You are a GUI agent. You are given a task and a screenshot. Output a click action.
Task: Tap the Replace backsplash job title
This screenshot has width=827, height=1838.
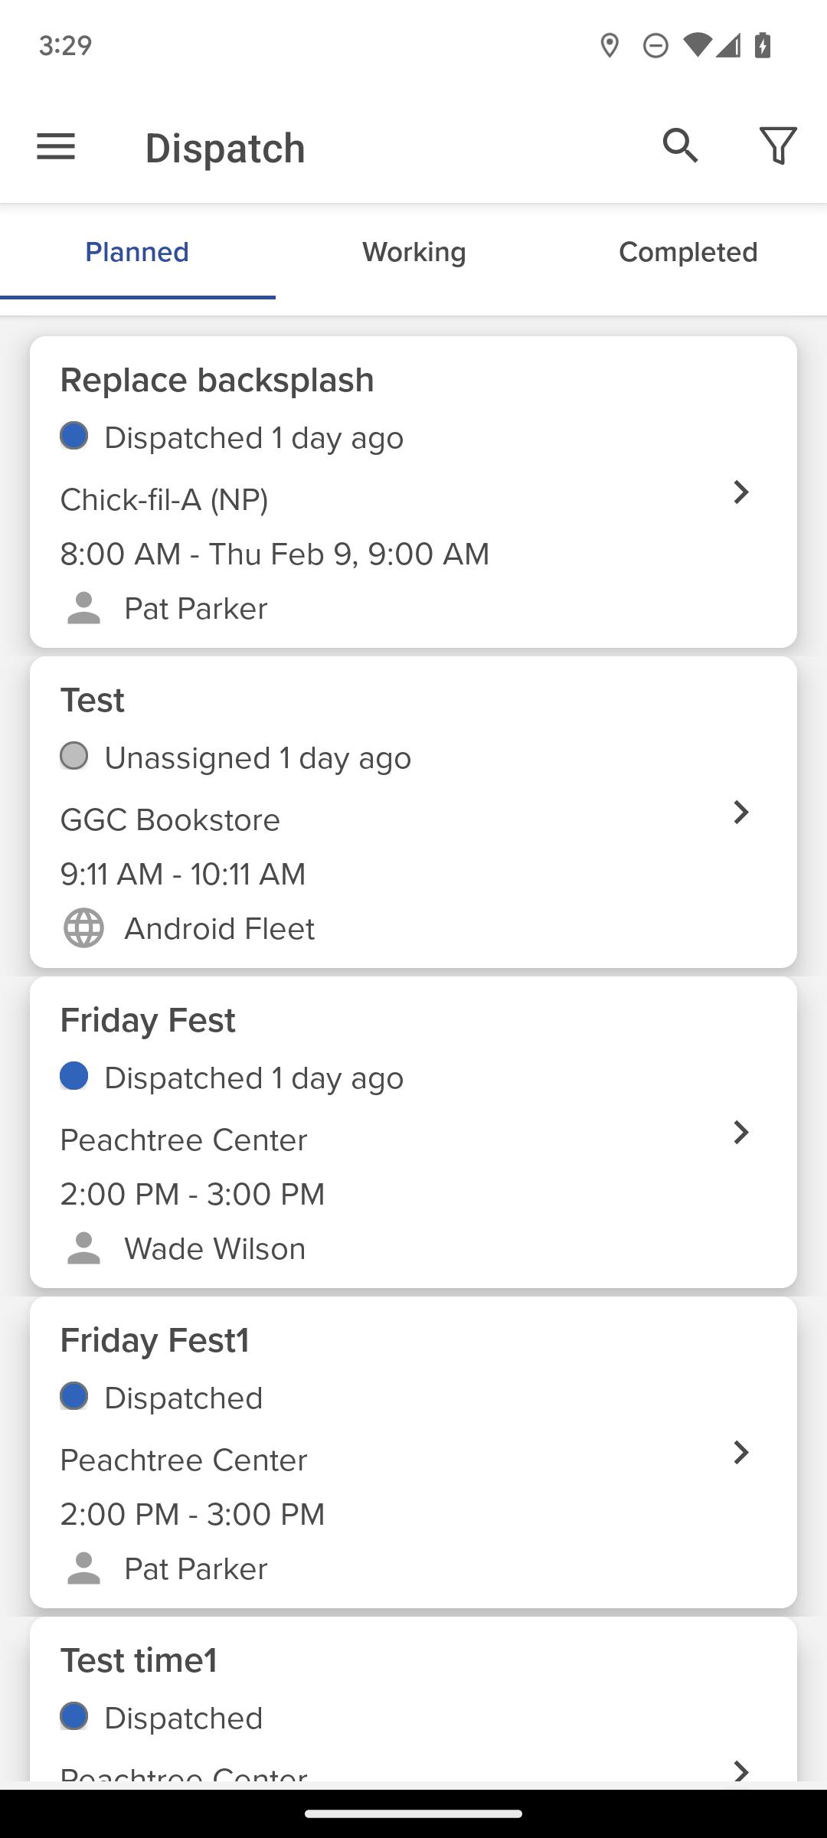(x=217, y=381)
